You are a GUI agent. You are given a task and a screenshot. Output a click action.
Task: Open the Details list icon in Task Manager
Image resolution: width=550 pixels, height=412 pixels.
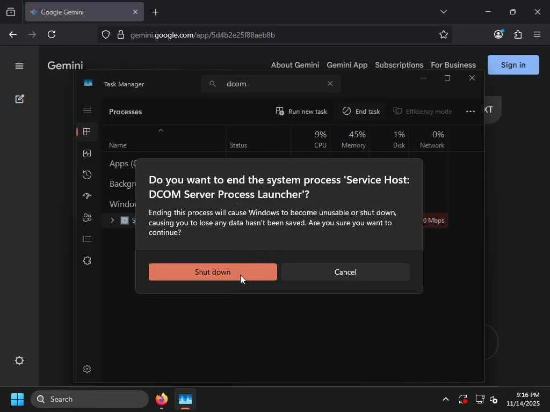pos(87,239)
